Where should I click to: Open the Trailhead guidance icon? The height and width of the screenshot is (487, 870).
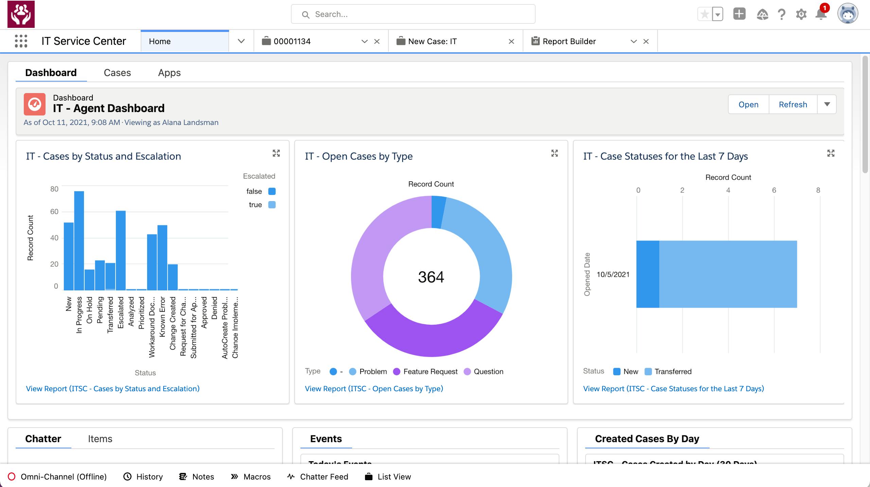pos(762,14)
